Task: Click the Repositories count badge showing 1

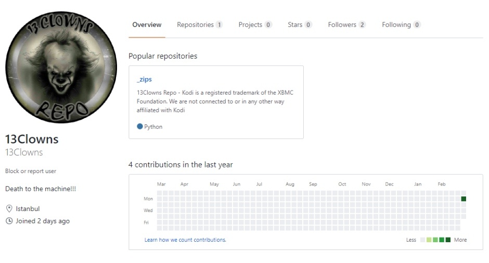Action: click(x=219, y=24)
